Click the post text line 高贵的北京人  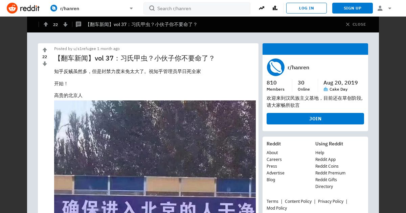tap(68, 96)
